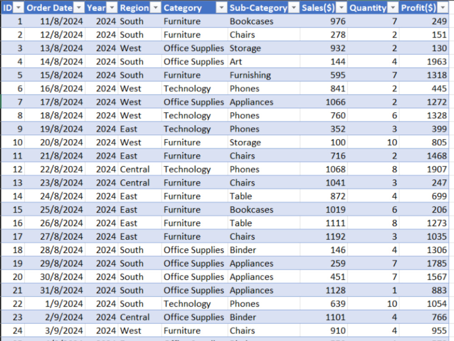This screenshot has height=341, width=454.
Task: Open the Sales($) filter dropdown
Action: click(x=342, y=8)
